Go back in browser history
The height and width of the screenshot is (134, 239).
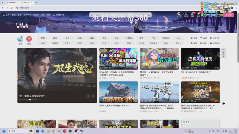3,8
